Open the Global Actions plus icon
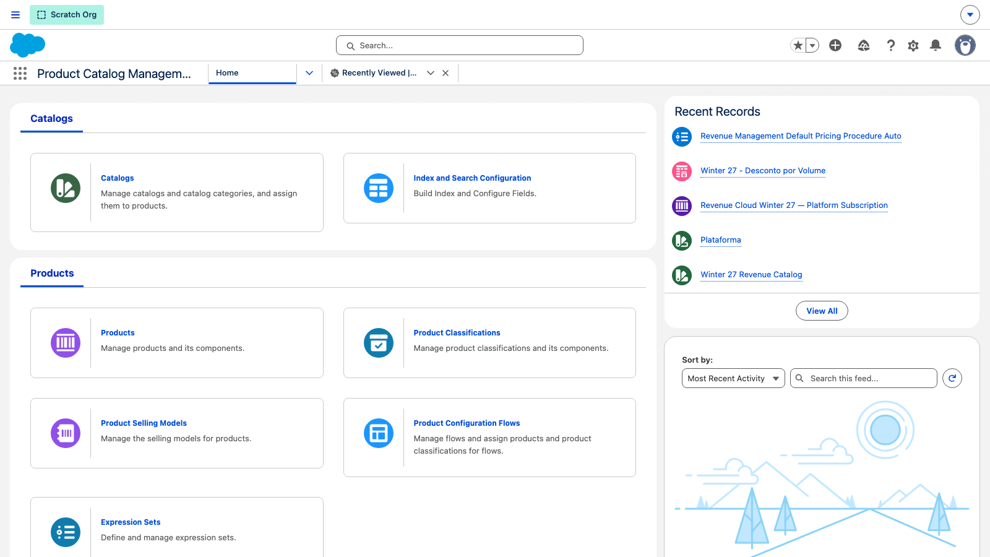The width and height of the screenshot is (990, 557). [x=835, y=45]
